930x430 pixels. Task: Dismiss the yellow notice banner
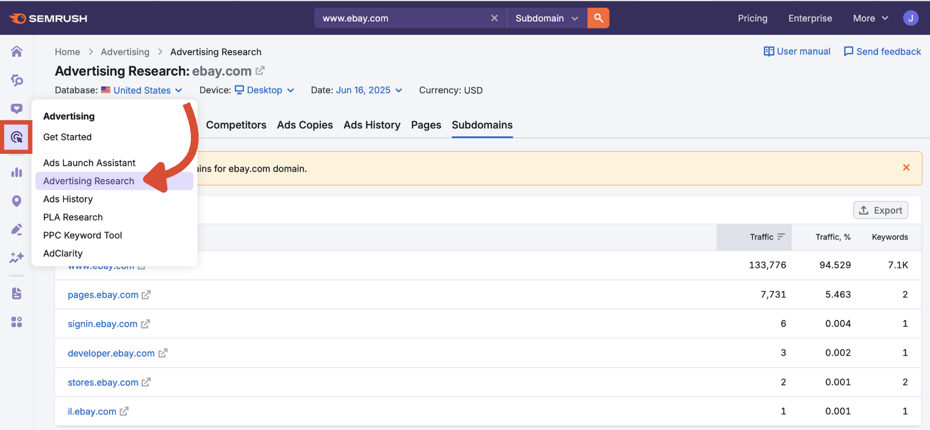click(906, 168)
